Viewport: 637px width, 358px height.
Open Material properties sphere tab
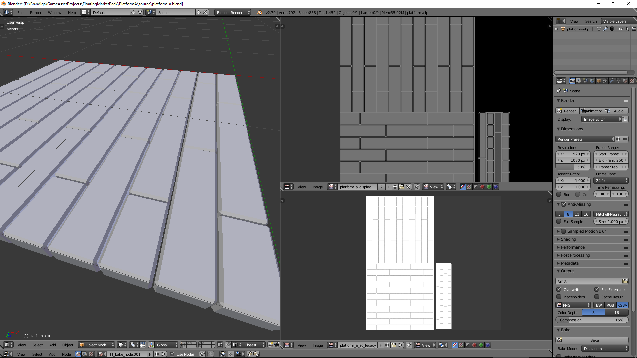point(625,81)
